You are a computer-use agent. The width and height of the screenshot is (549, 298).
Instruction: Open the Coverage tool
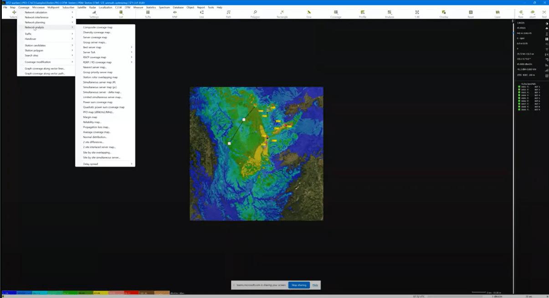335,14
